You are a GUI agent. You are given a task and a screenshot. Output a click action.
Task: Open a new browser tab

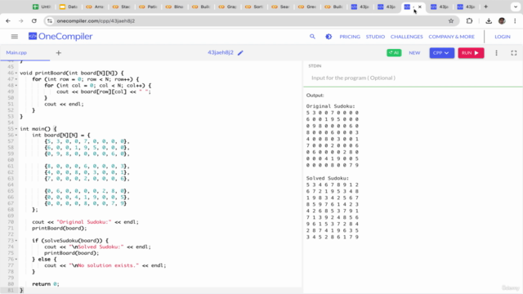click(x=485, y=7)
